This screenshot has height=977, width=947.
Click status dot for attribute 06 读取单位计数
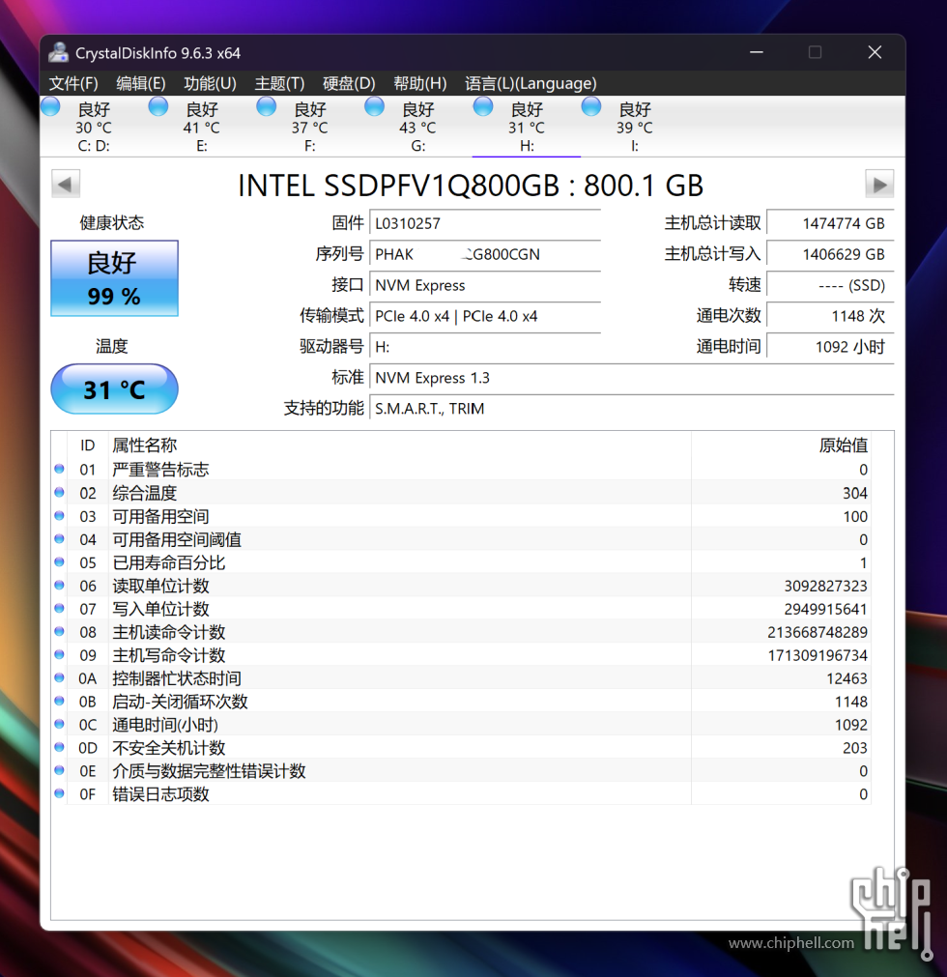[x=59, y=585]
